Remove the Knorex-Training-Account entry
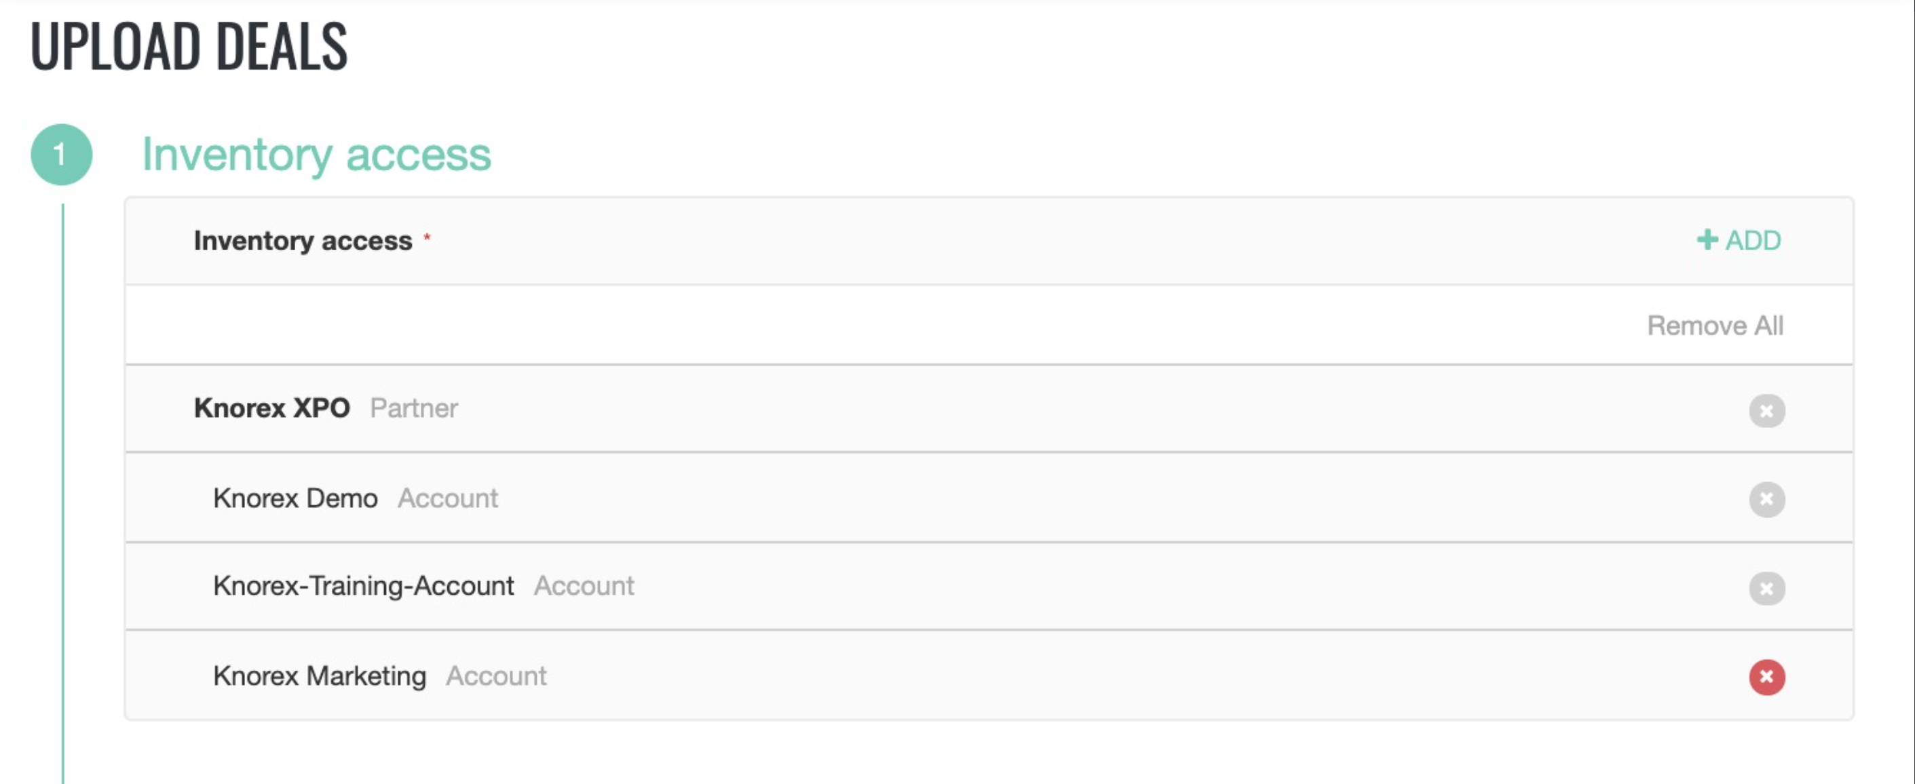Viewport: 1915px width, 784px height. click(x=1766, y=588)
